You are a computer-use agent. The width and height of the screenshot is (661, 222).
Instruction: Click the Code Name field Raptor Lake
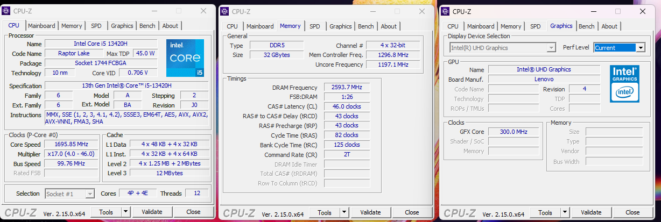pyautogui.click(x=74, y=53)
